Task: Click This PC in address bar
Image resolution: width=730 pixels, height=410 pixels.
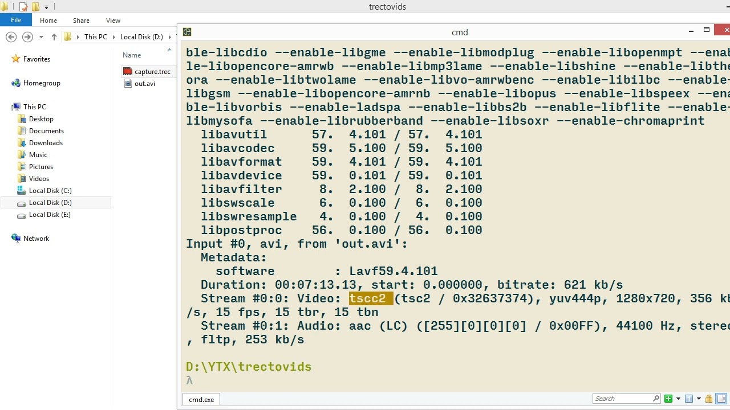Action: click(x=95, y=37)
